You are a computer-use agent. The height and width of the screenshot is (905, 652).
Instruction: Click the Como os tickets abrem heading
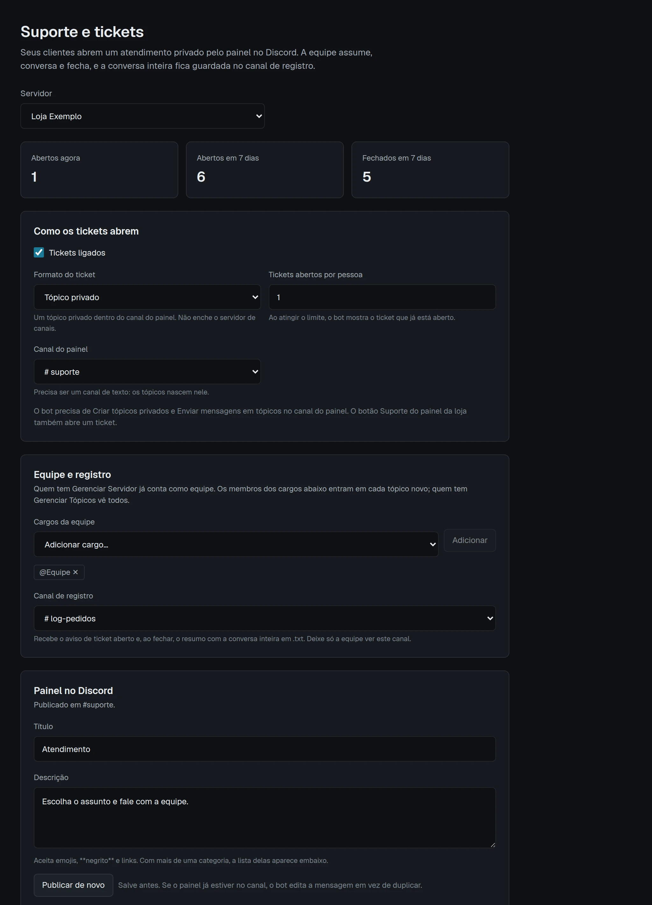[x=86, y=231]
